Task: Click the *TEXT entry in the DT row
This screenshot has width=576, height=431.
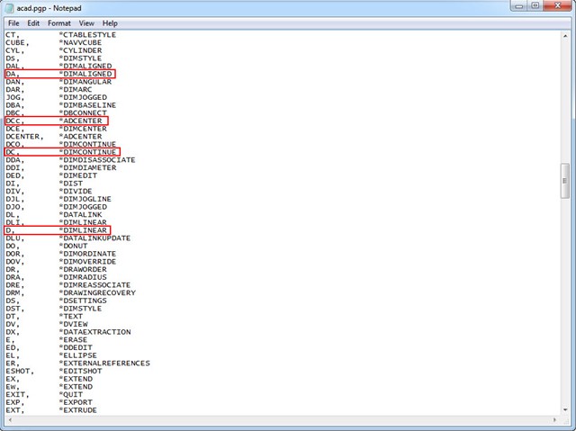Action: pyautogui.click(x=70, y=317)
